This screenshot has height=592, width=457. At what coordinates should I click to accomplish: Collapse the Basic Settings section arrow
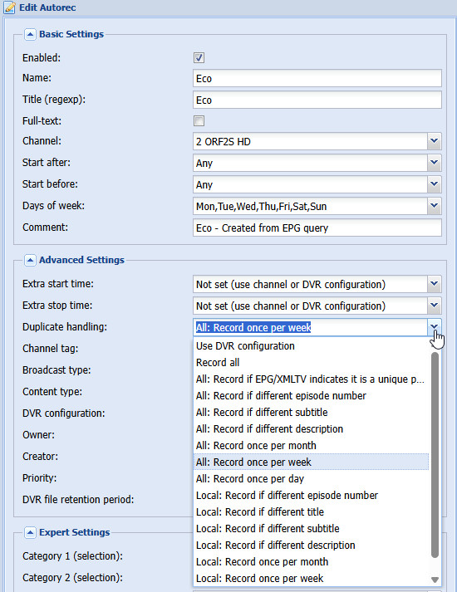point(30,34)
